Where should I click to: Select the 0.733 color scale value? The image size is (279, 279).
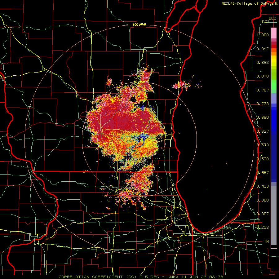point(263,104)
